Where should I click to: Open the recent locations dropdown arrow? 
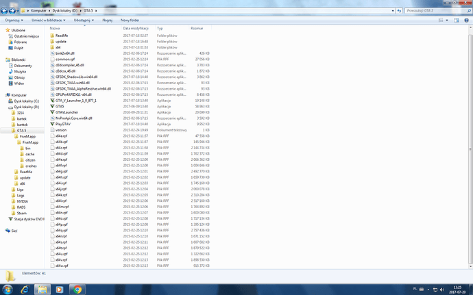point(18,11)
